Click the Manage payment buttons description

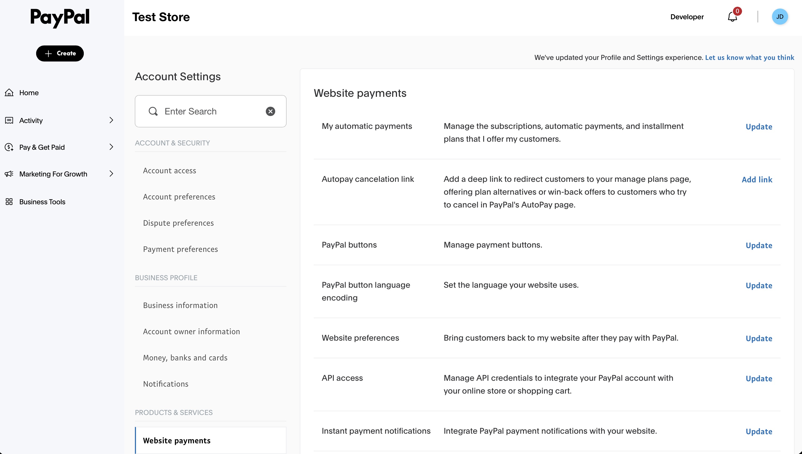coord(493,245)
